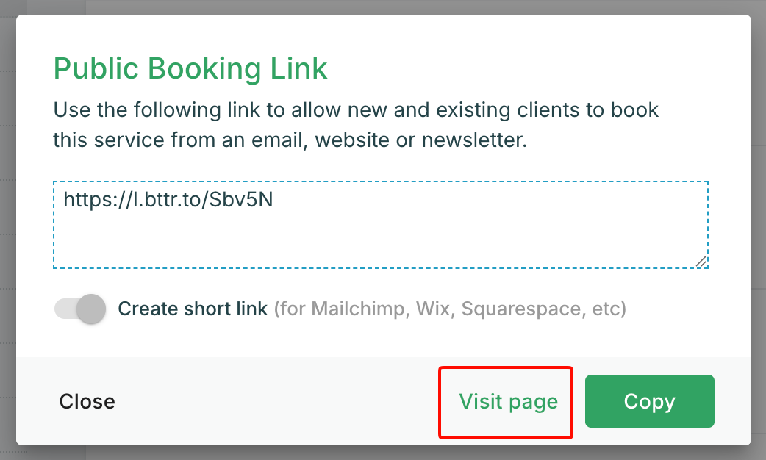Click the description line starting 'Use the following link'
This screenshot has width=766, height=460.
coord(356,110)
